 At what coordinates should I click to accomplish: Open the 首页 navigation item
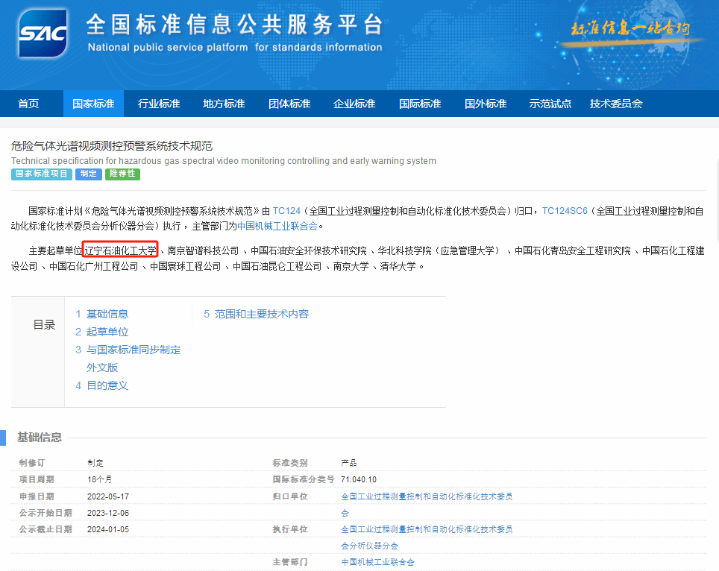click(x=28, y=104)
